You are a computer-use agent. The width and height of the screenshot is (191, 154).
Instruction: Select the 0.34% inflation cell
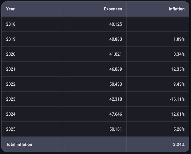pos(179,54)
